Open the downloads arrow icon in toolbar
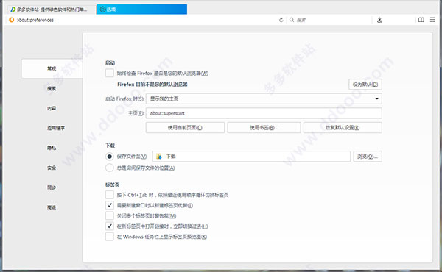This screenshot has width=442, height=272. (x=379, y=20)
